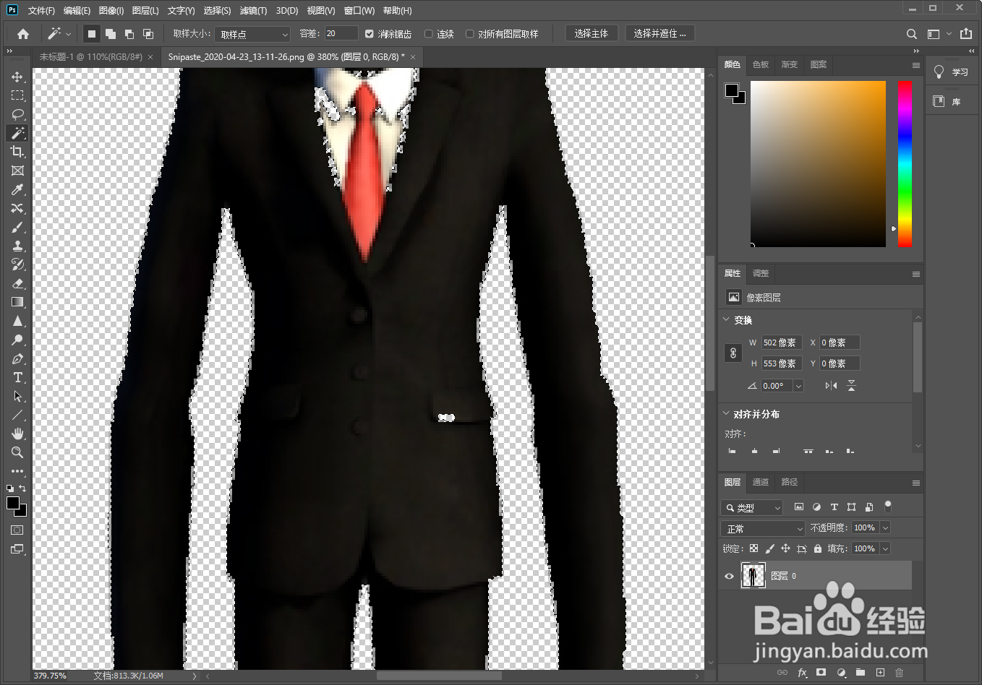The image size is (982, 685).
Task: Enable 对所有图层取样 checkbox
Action: (469, 34)
